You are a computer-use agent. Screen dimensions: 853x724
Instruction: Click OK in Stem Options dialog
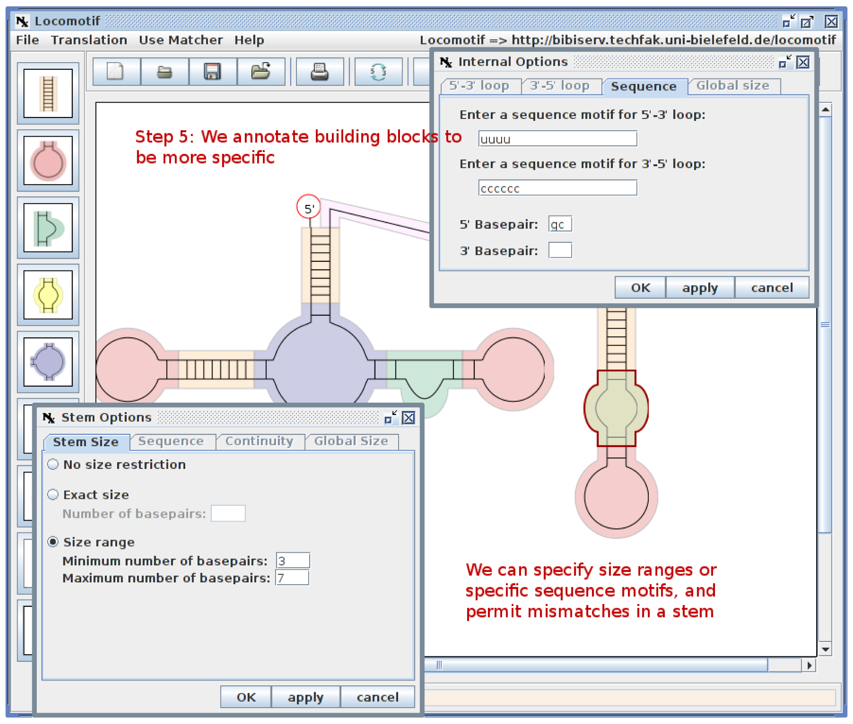pyautogui.click(x=246, y=697)
